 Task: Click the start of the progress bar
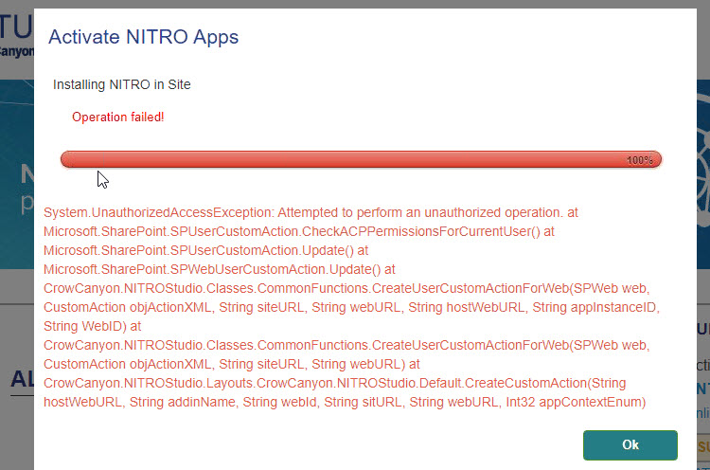pos(66,159)
